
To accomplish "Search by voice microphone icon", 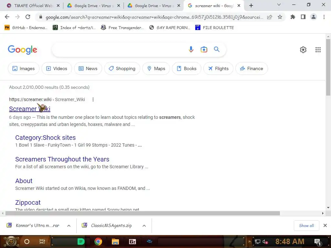I will [x=191, y=49].
